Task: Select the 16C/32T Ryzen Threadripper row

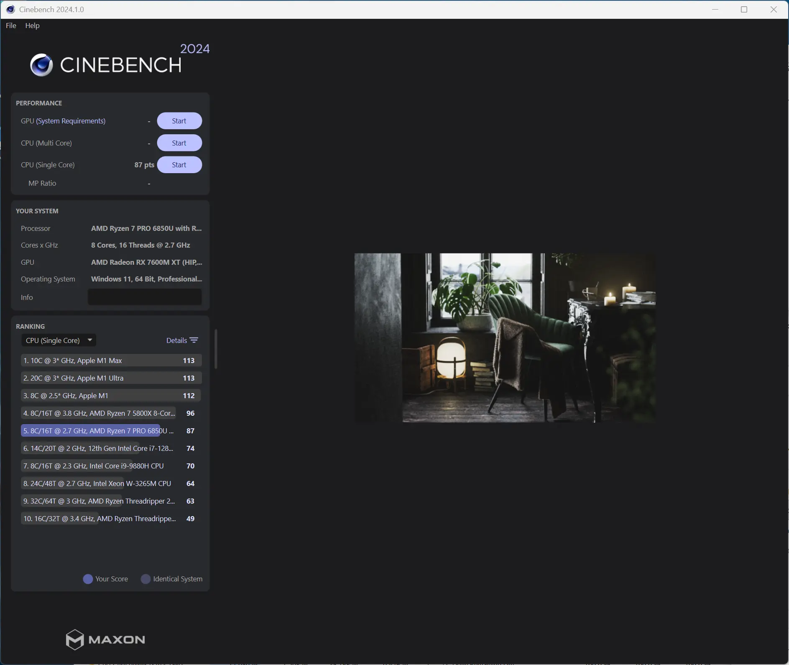Action: pos(111,519)
